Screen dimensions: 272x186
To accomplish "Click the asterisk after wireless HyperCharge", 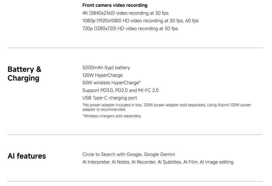I will coord(140,82).
